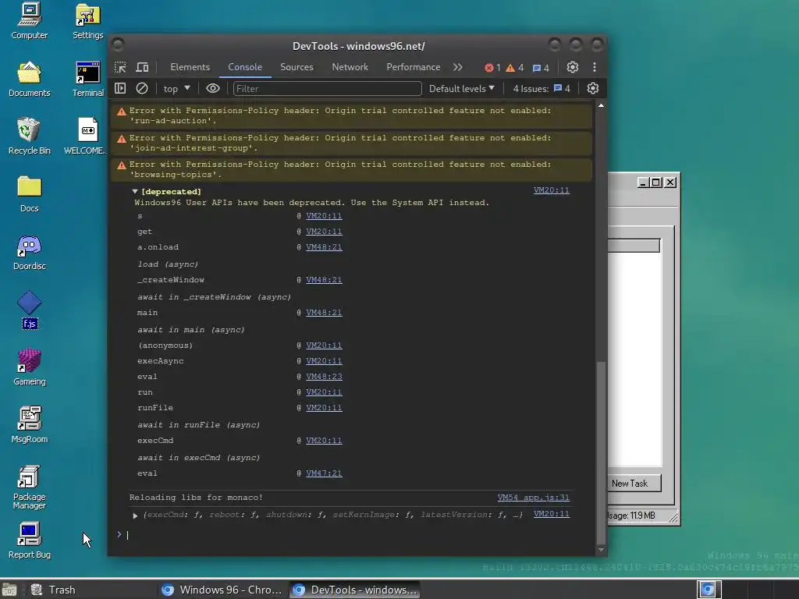Open the Computer desktop icon

pyautogui.click(x=29, y=20)
